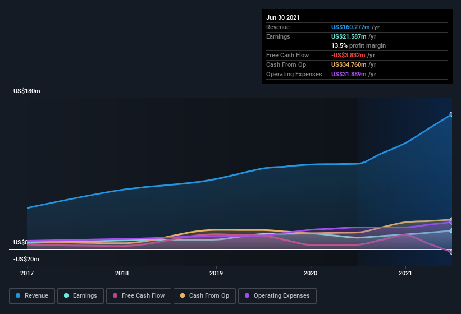Click the 2018 x-axis label
The width and height of the screenshot is (461, 314).
click(x=122, y=273)
